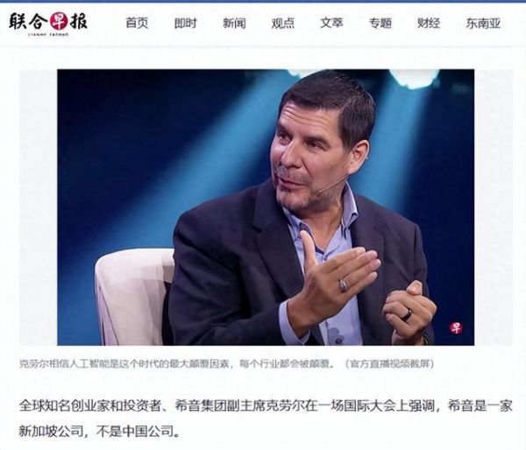526x450 pixels.
Task: Click the red 早 circle in header logo
Action: [59, 21]
